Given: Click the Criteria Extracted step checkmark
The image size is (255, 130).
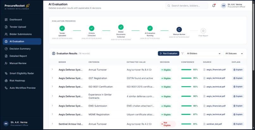Looking at the screenshot, I should pos(91,28).
